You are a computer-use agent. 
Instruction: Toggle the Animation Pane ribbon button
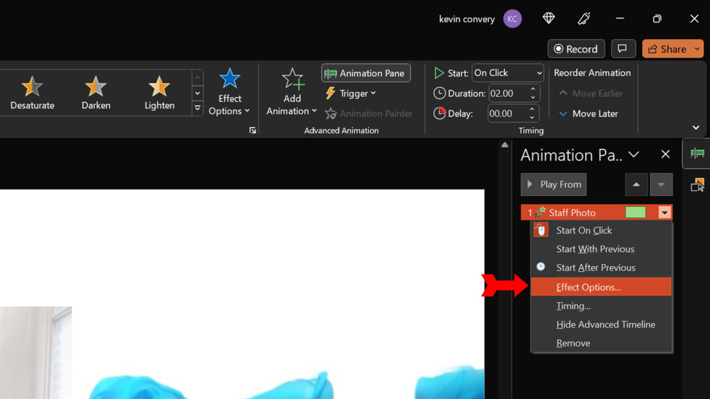(x=366, y=73)
